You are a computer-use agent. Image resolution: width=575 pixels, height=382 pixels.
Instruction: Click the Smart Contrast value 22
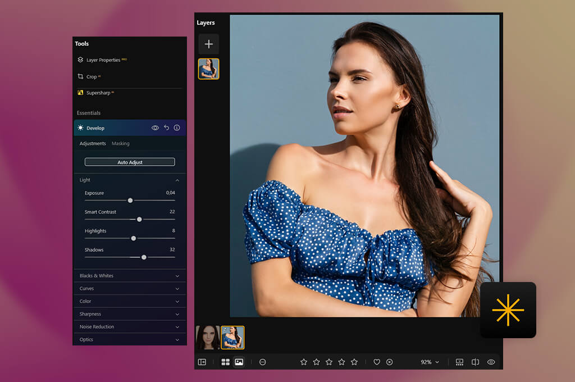[172, 212]
